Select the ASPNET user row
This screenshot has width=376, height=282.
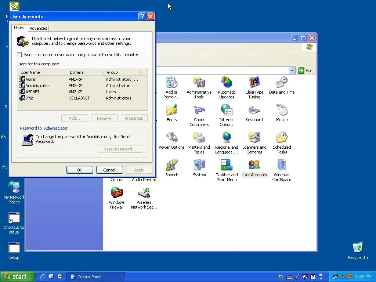pos(82,92)
